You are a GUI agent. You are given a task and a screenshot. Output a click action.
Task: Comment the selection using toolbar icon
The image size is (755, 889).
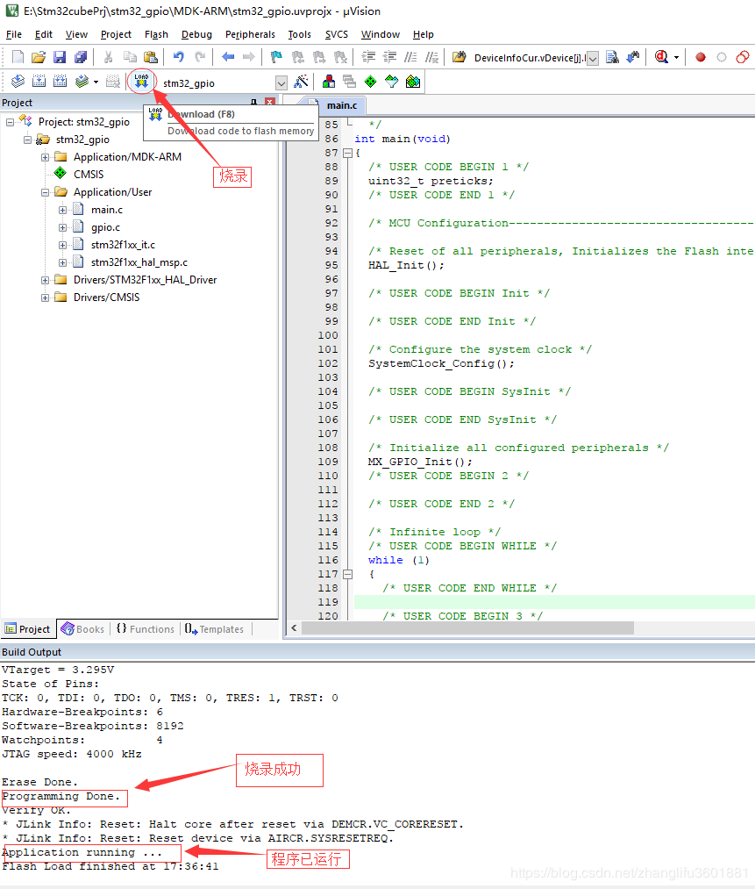410,57
